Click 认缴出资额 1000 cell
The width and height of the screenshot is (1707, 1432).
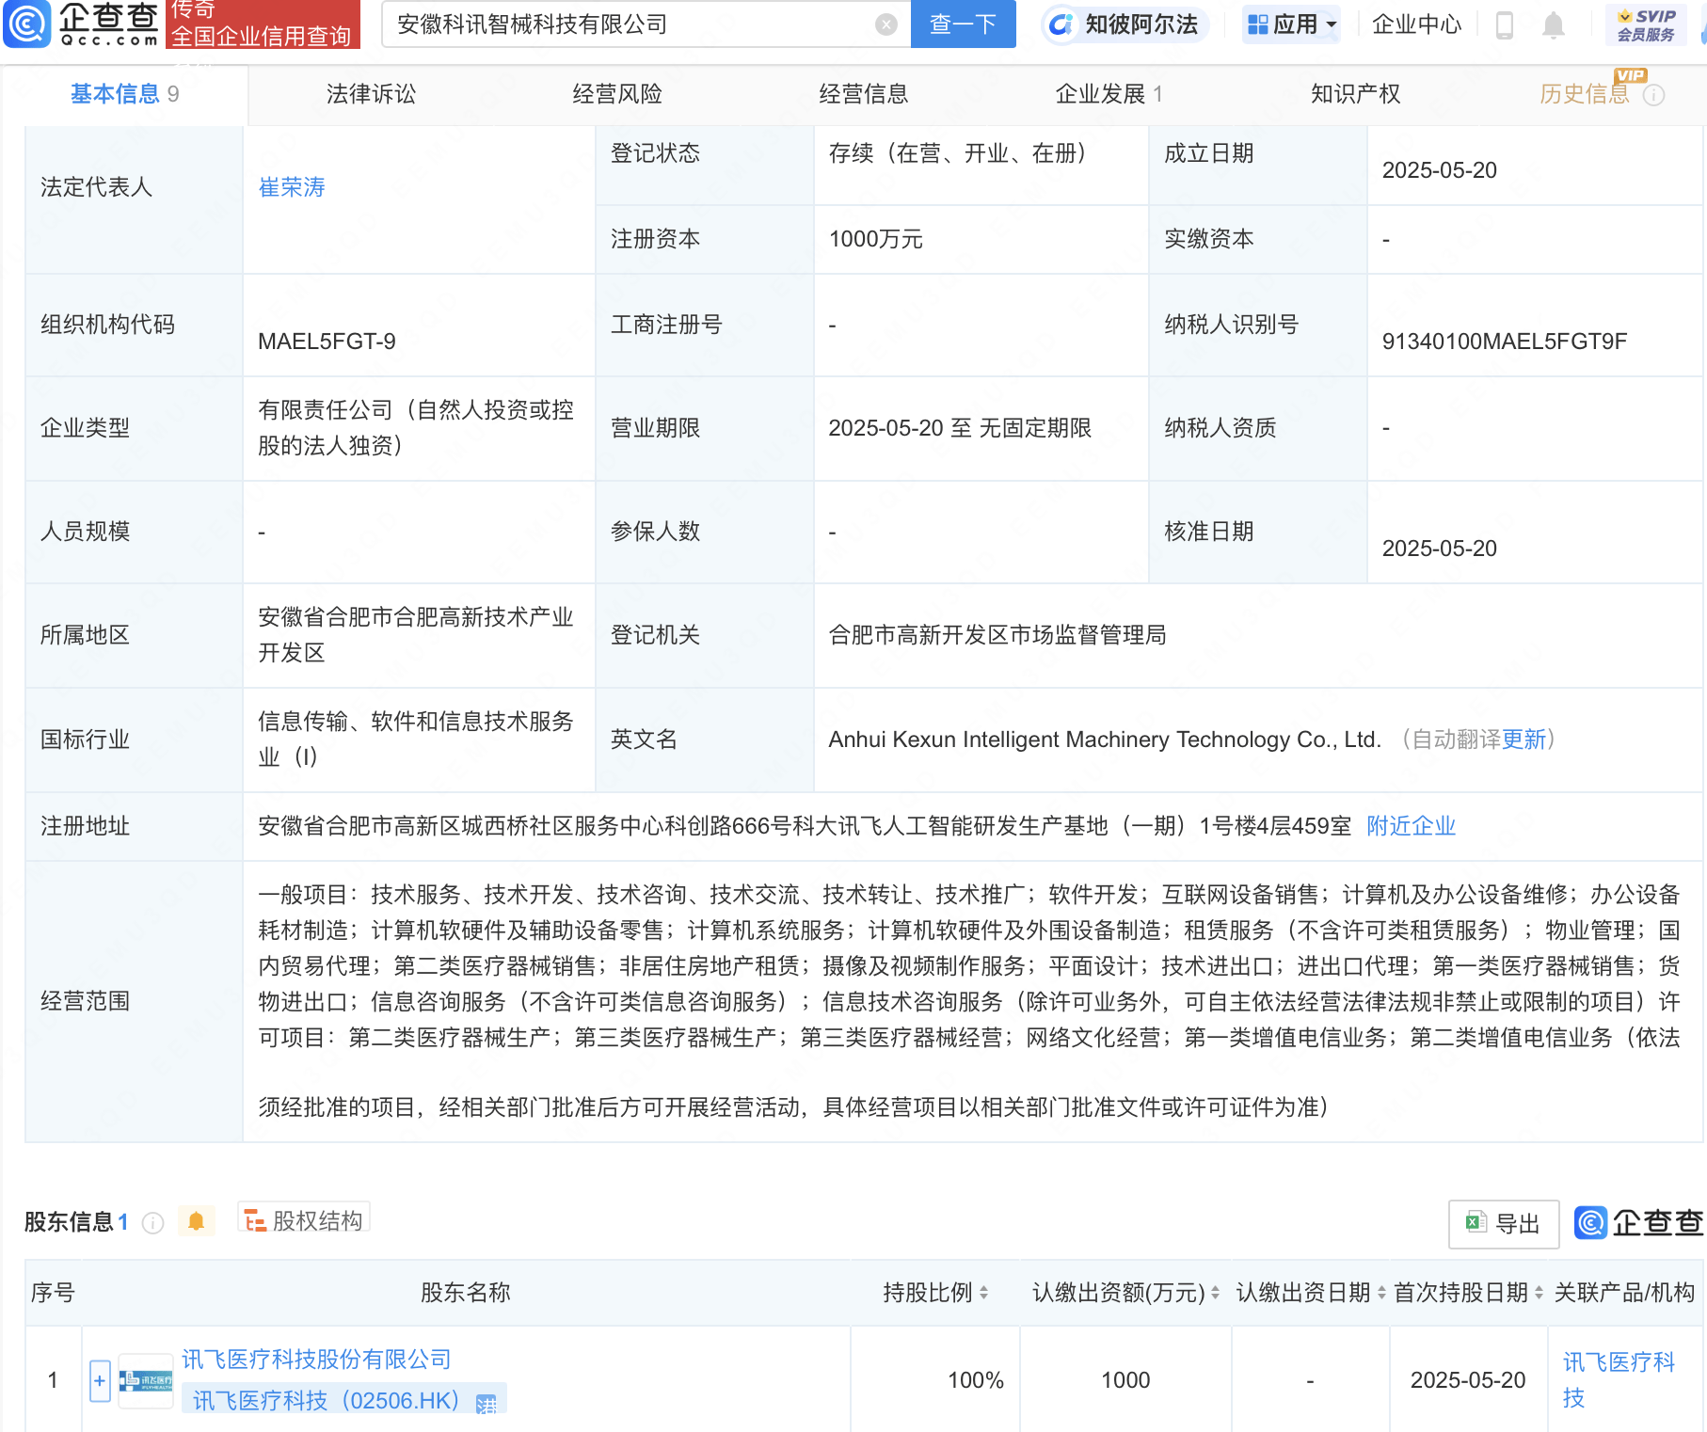1125,1380
